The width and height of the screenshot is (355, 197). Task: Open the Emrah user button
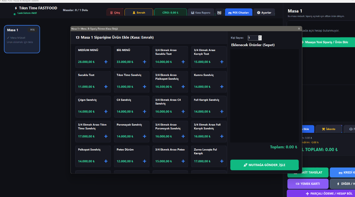tap(139, 13)
